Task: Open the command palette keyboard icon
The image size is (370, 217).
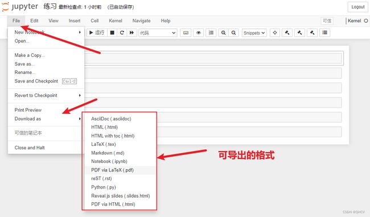Action: [x=186, y=33]
